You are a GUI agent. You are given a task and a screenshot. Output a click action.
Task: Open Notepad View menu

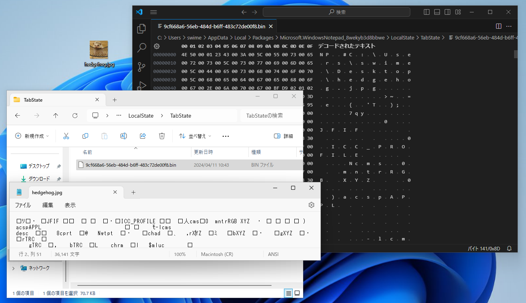70,205
